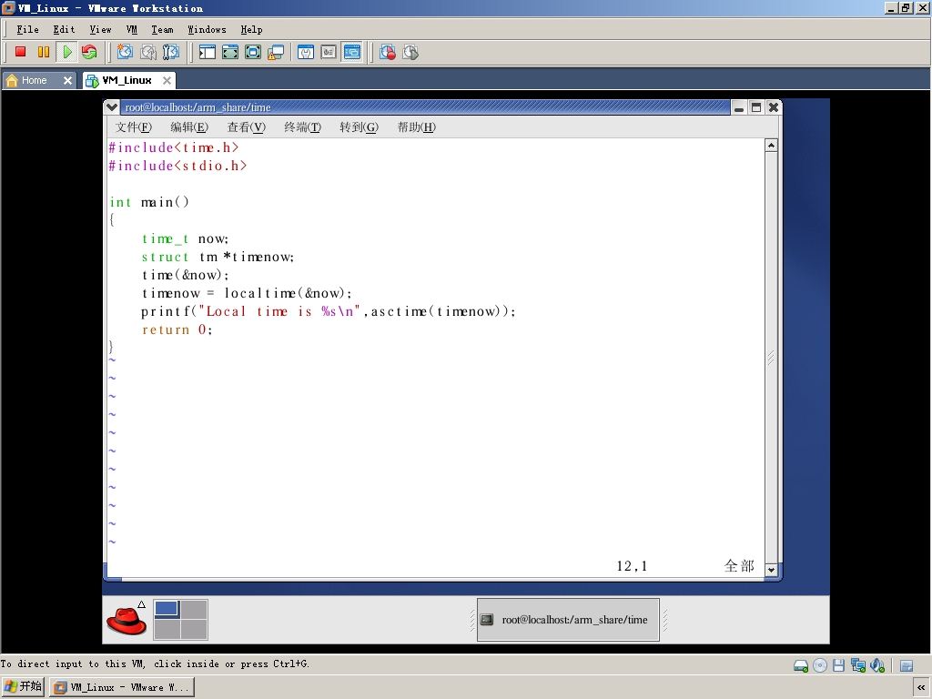The height and width of the screenshot is (699, 932).
Task: Click the red Power Off stop button
Action: click(x=20, y=52)
